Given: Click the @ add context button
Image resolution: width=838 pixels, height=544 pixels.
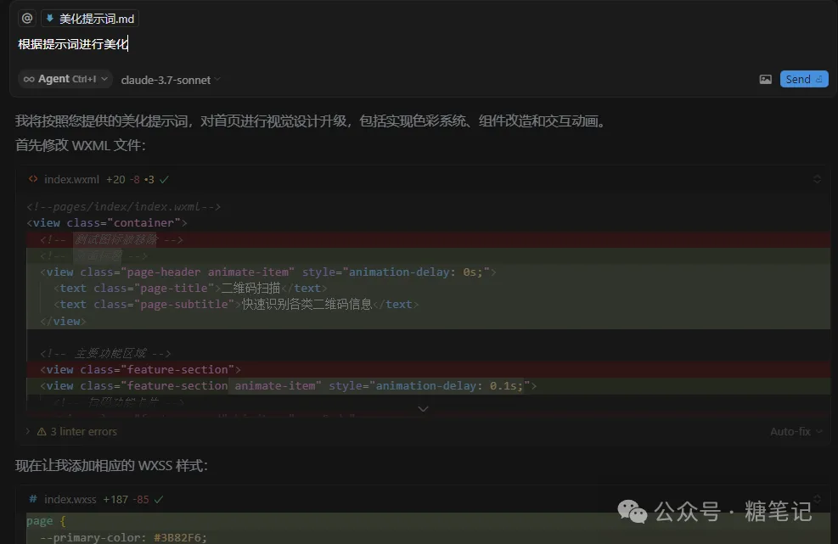Looking at the screenshot, I should 27,19.
